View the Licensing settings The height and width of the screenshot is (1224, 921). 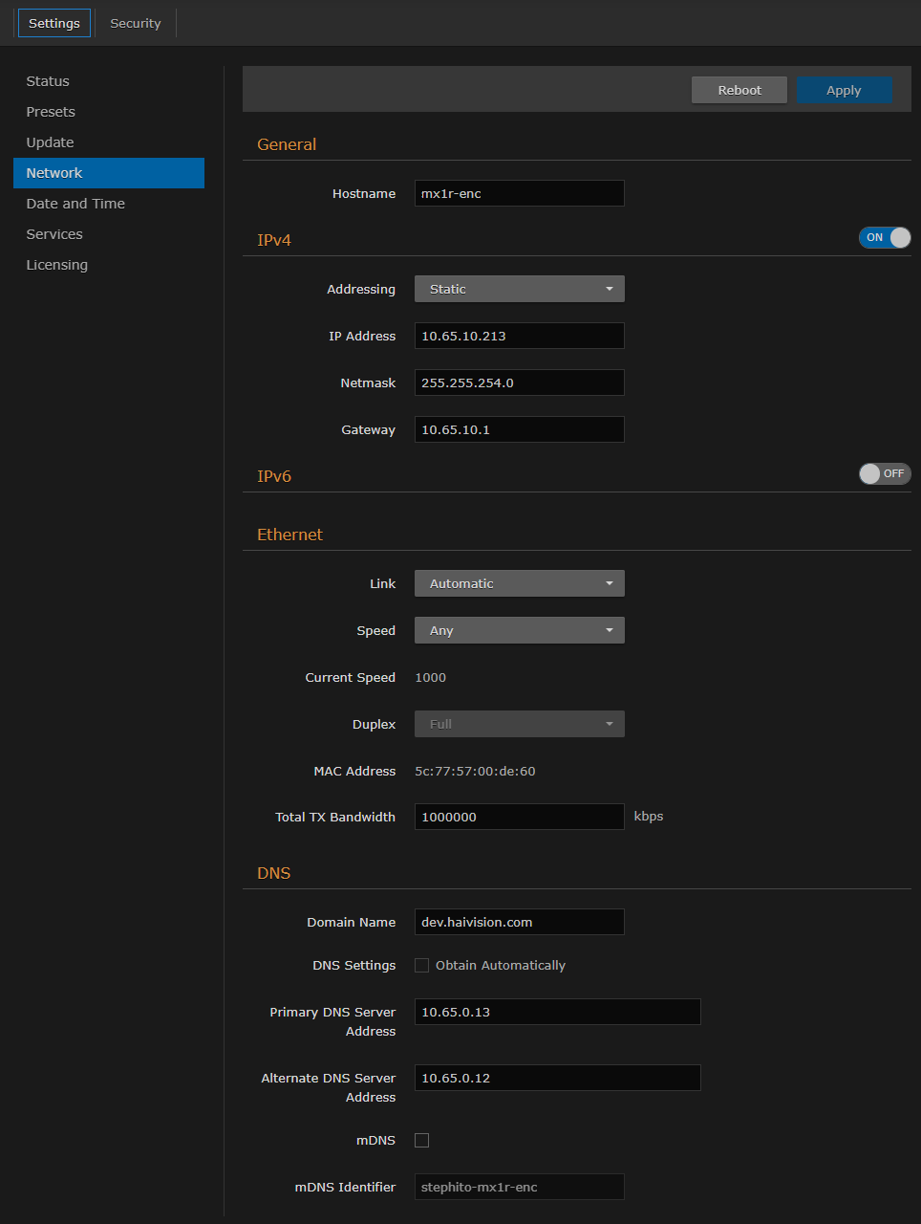[x=56, y=265]
